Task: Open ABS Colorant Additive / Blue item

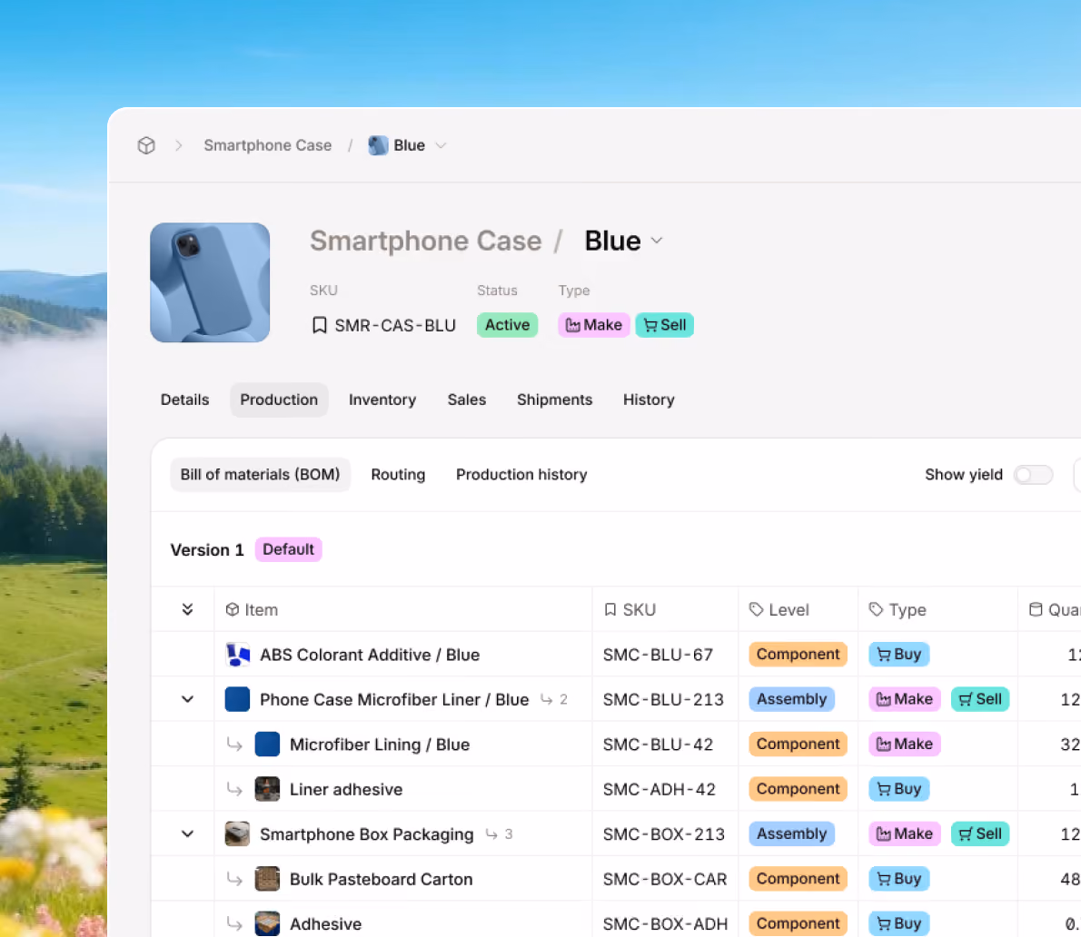Action: click(x=370, y=655)
